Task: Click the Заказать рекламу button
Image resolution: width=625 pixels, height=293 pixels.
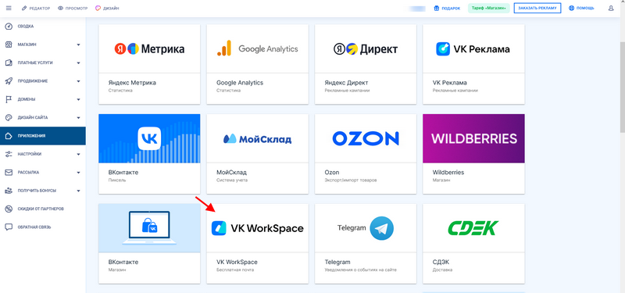Action: (x=537, y=8)
